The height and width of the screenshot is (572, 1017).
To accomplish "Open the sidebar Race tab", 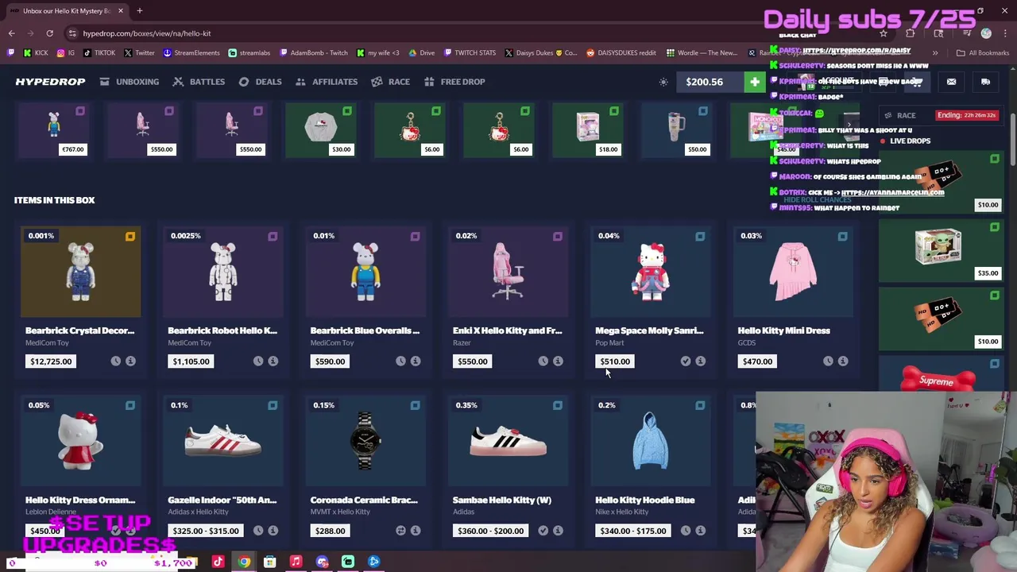I will 900,115.
